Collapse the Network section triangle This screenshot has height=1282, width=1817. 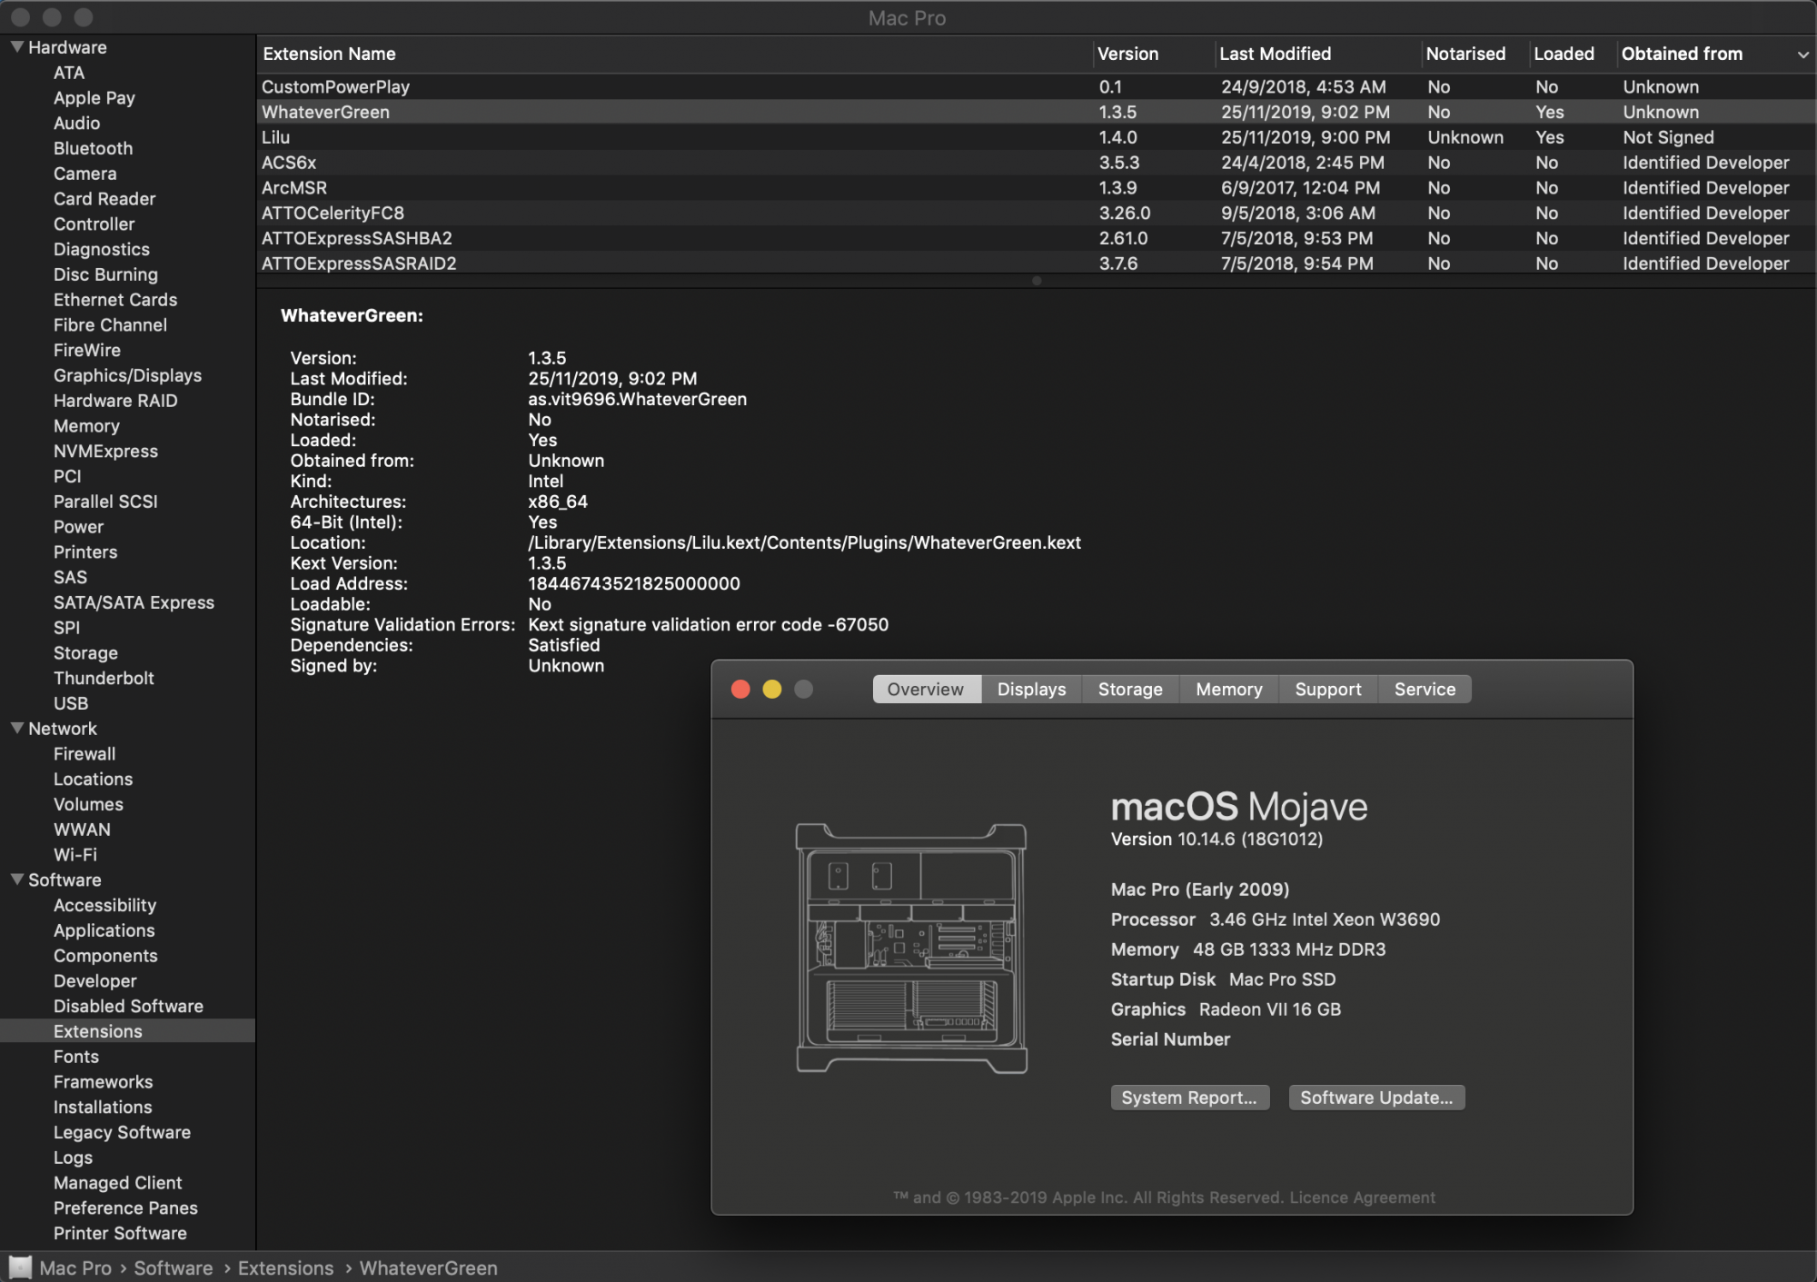point(16,728)
